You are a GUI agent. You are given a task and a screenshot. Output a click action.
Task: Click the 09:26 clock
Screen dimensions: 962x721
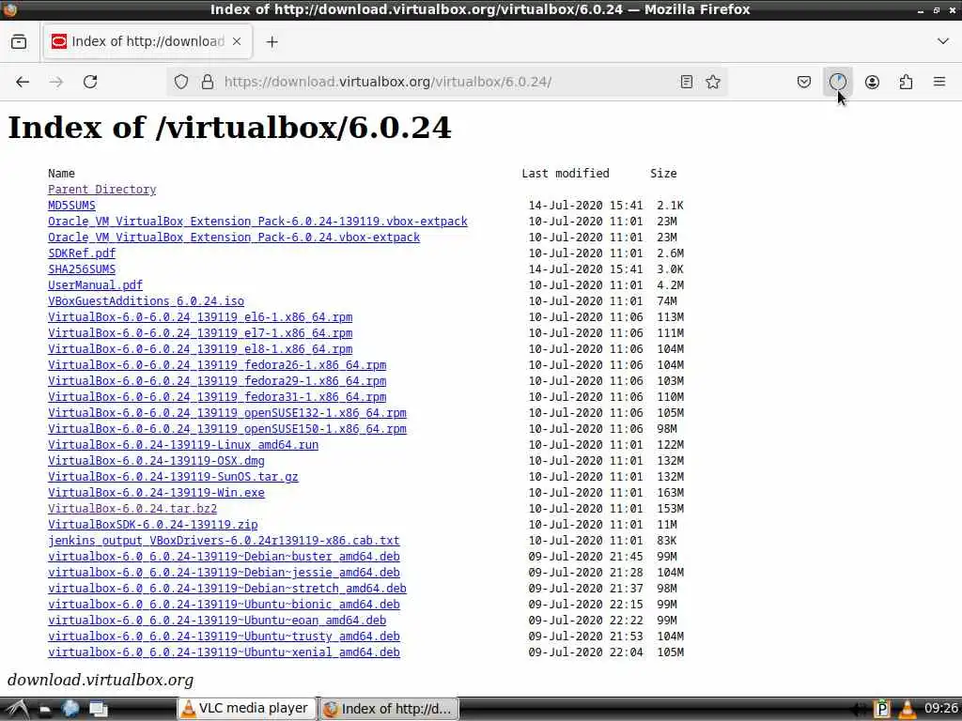tap(941, 708)
